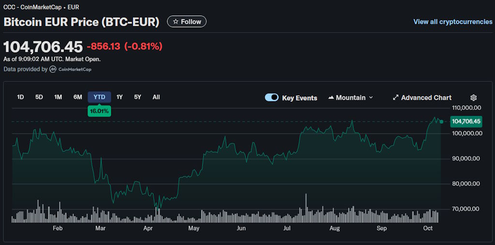Choose the 1Y time range
The image size is (495, 245).
point(119,97)
